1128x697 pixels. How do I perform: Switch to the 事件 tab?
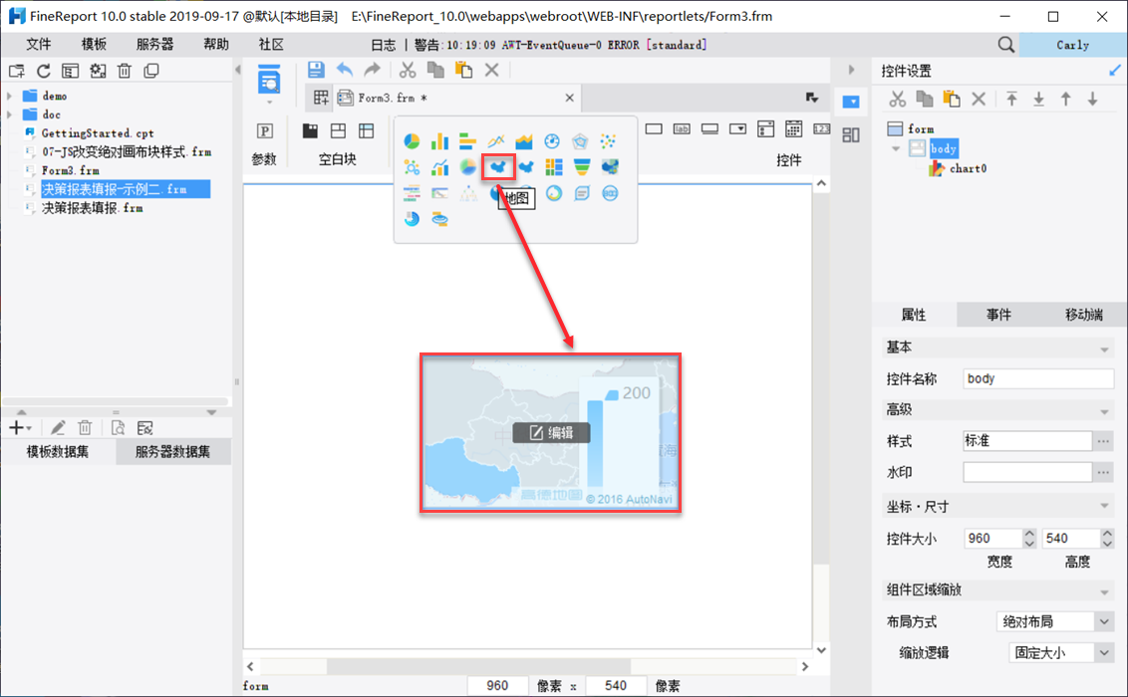(998, 315)
